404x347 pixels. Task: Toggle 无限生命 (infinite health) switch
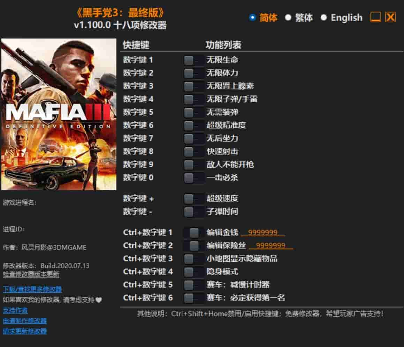tap(193, 60)
